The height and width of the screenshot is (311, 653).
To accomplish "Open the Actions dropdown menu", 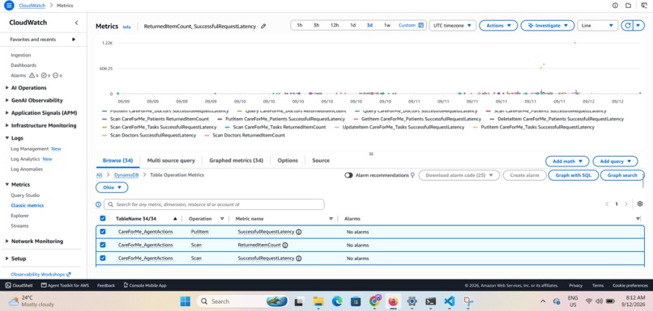I will pos(498,25).
